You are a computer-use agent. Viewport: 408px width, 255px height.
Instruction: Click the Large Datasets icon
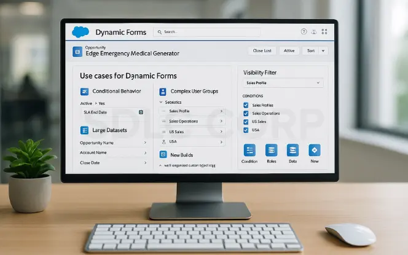click(84, 130)
